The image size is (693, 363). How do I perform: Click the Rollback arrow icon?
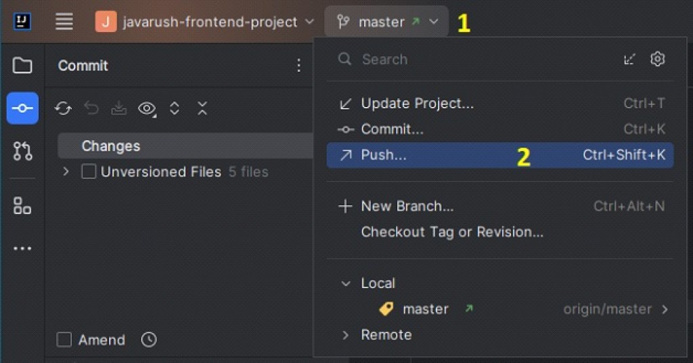91,108
